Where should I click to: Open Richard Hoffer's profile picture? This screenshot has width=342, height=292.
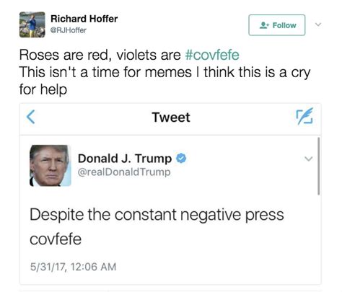32,25
